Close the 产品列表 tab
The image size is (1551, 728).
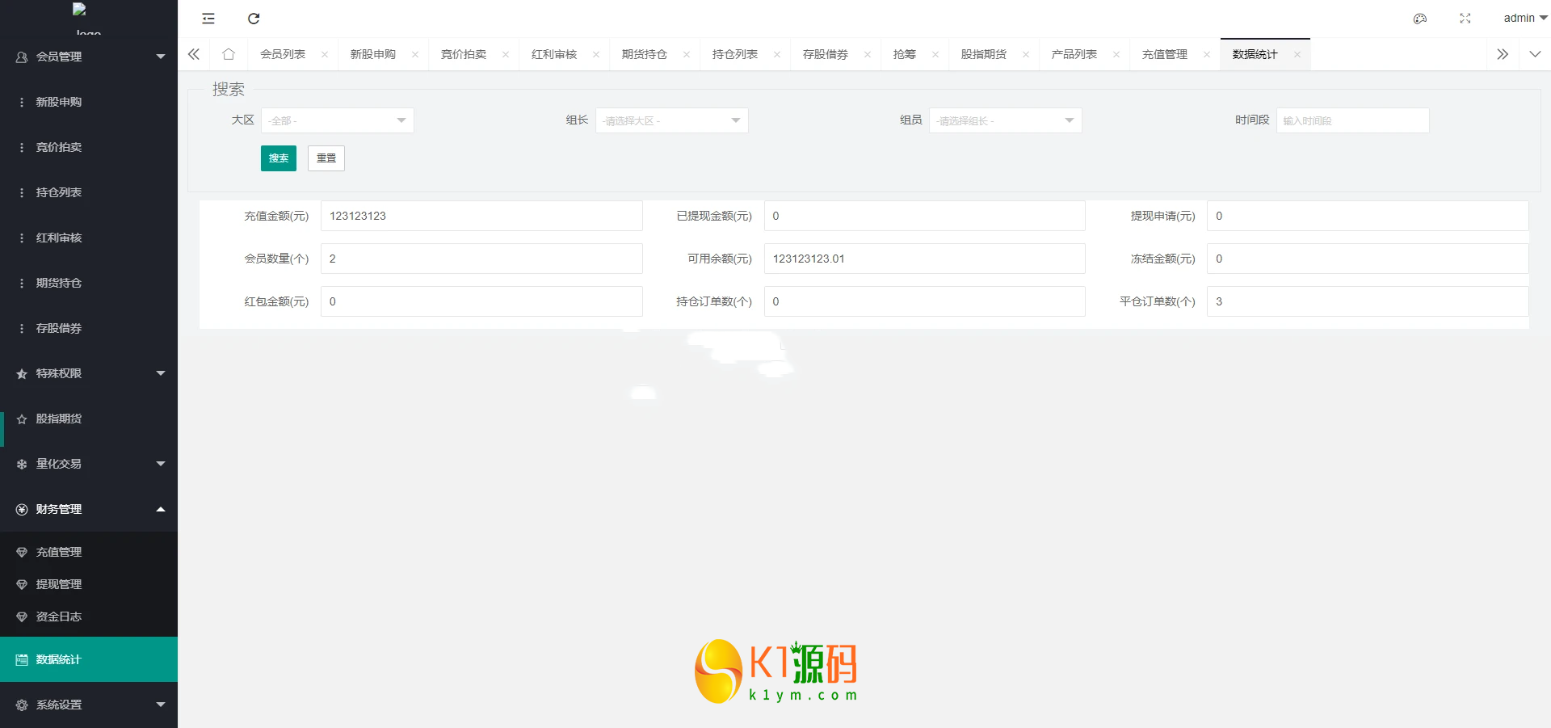coord(1116,55)
